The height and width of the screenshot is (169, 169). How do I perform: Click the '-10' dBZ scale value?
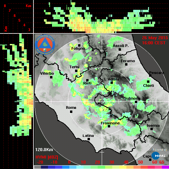click(54, 162)
